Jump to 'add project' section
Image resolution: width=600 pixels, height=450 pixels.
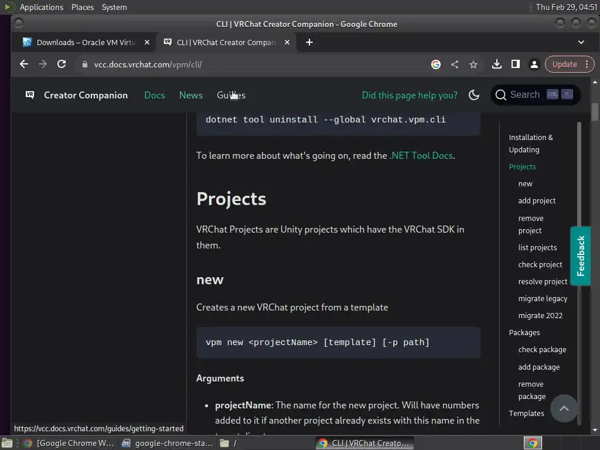(x=537, y=200)
